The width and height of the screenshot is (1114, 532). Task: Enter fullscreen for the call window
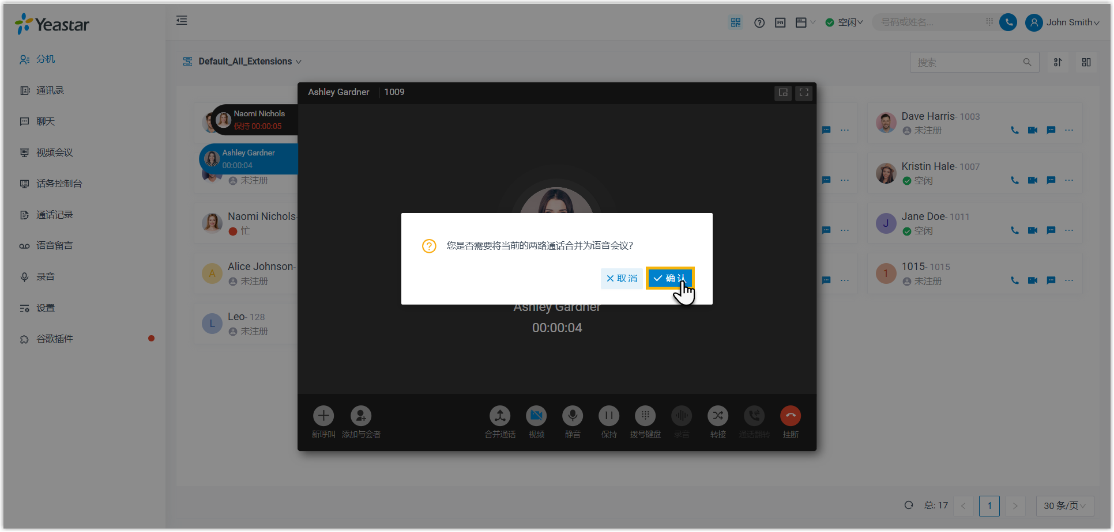803,93
